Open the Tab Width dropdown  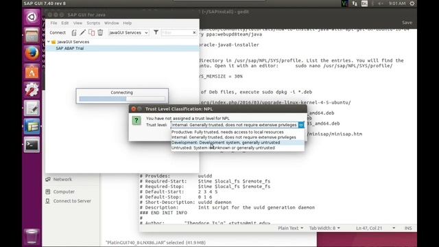(x=324, y=228)
